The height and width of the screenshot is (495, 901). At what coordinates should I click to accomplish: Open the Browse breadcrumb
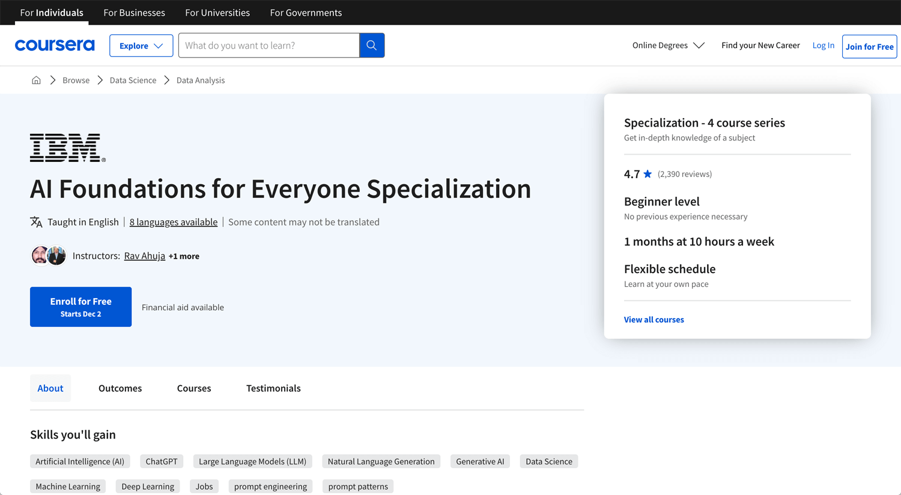76,80
